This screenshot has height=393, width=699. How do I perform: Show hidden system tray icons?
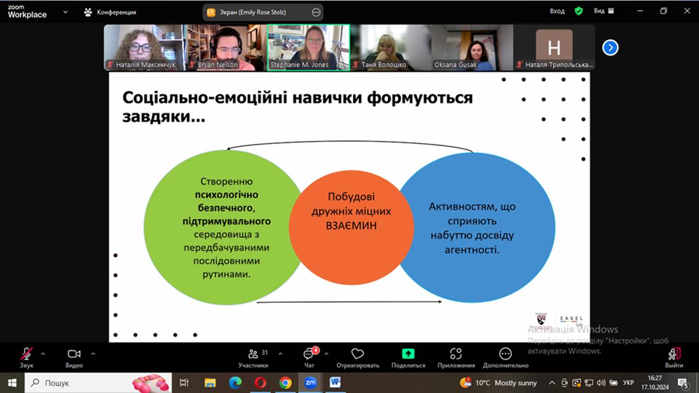(552, 383)
